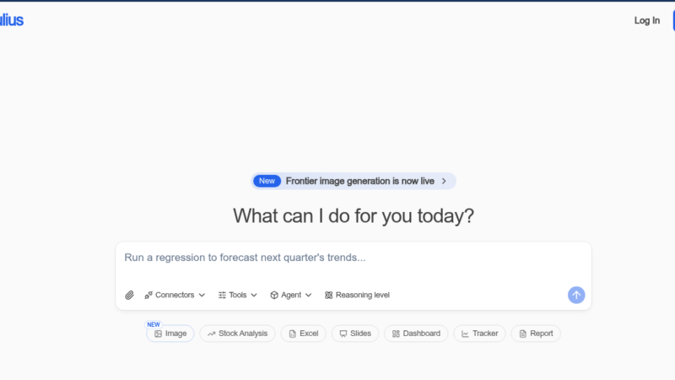
Task: Click the paperclip attach file icon
Action: [129, 295]
